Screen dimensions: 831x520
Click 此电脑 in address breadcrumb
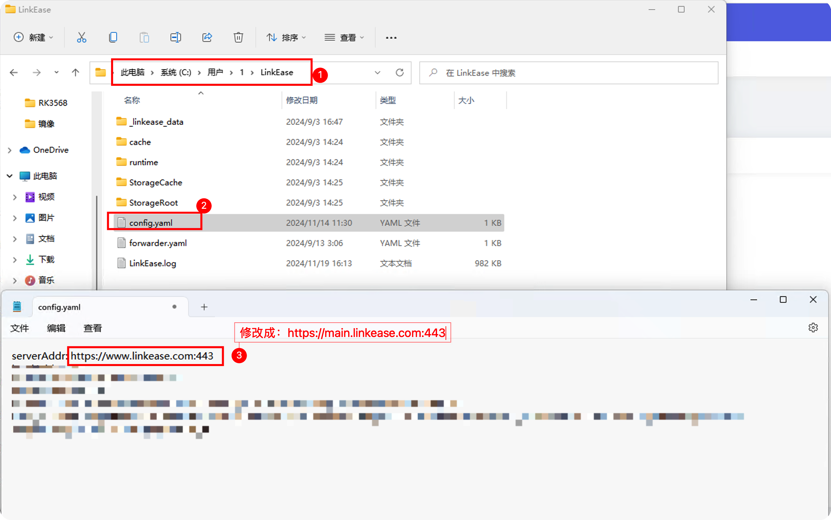(133, 72)
